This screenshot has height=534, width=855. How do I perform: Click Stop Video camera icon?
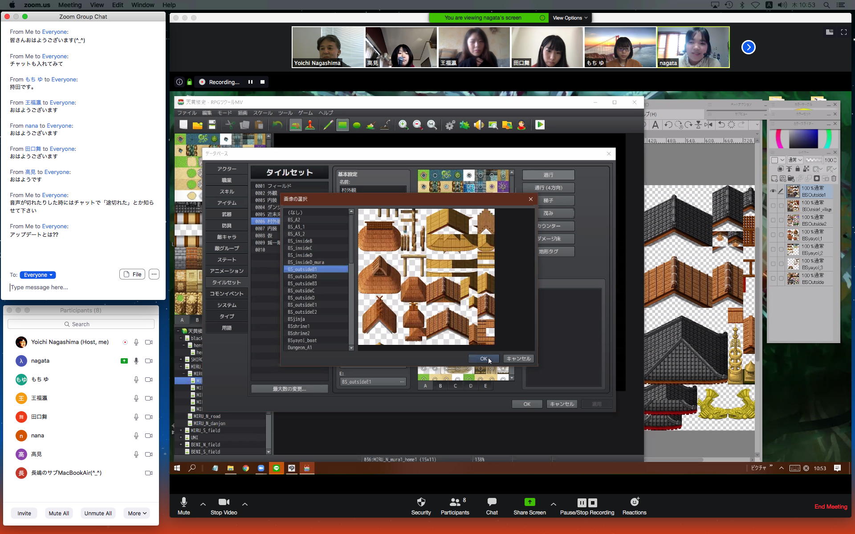pos(224,502)
